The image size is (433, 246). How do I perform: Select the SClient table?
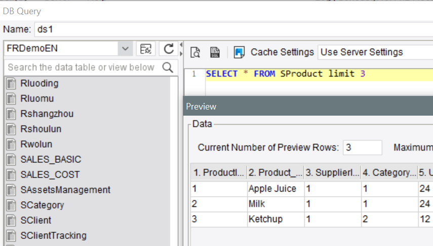click(x=35, y=220)
